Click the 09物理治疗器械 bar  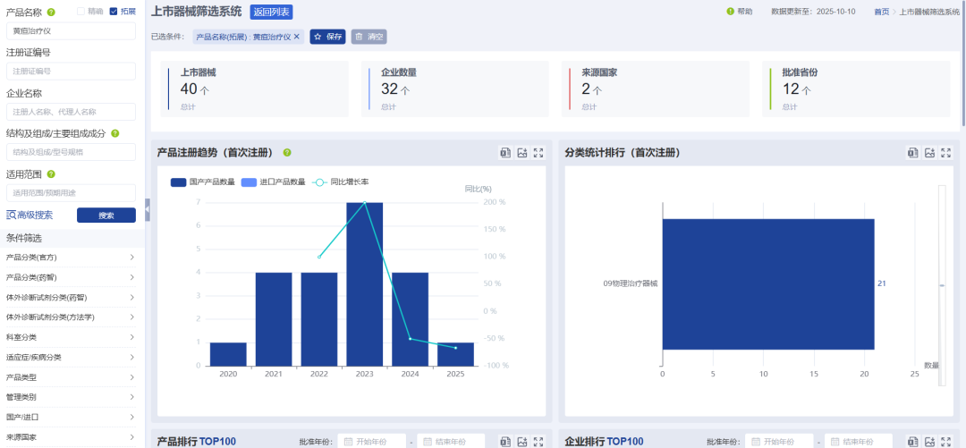768,284
